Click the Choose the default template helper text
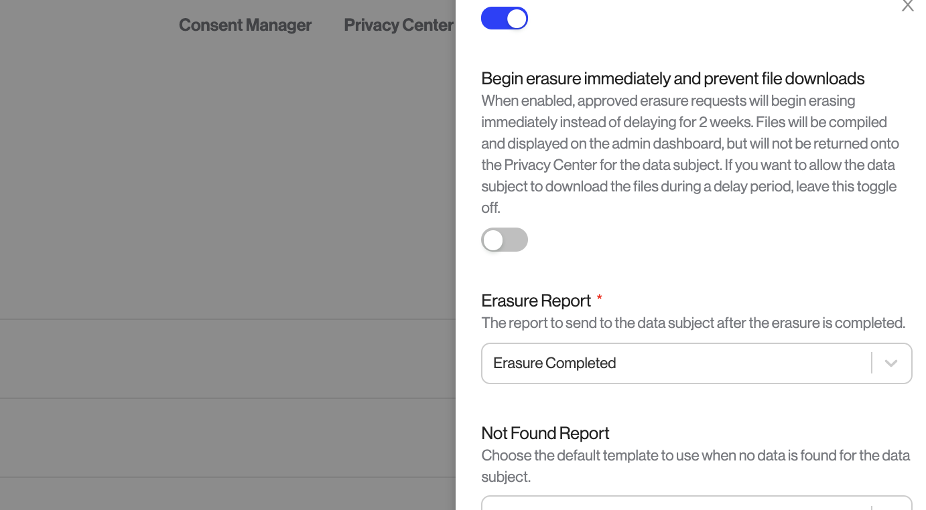 (696, 466)
